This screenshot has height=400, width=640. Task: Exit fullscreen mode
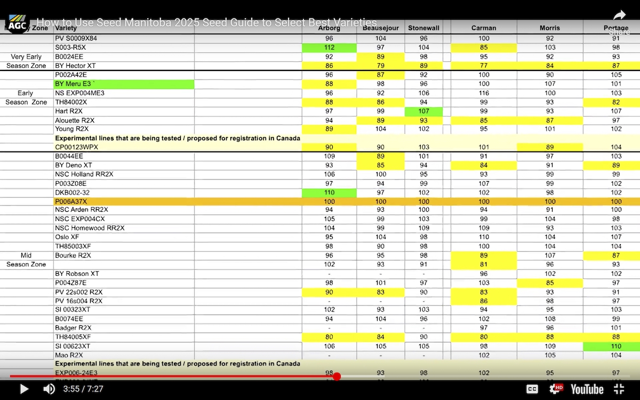click(619, 389)
